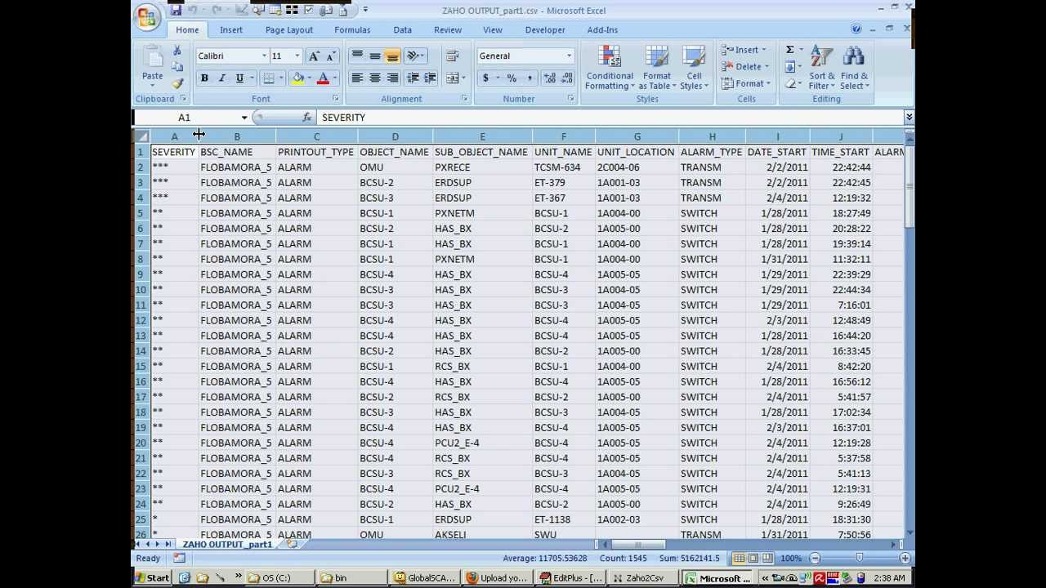The image size is (1046, 588).
Task: Toggle Center horizontal alignment
Action: click(x=374, y=78)
